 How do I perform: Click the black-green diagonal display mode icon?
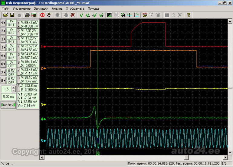(x=110, y=15)
